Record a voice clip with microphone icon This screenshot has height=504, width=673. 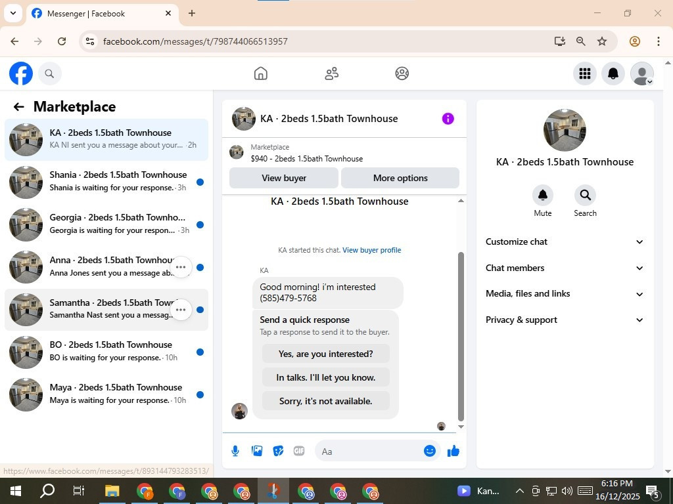click(235, 451)
